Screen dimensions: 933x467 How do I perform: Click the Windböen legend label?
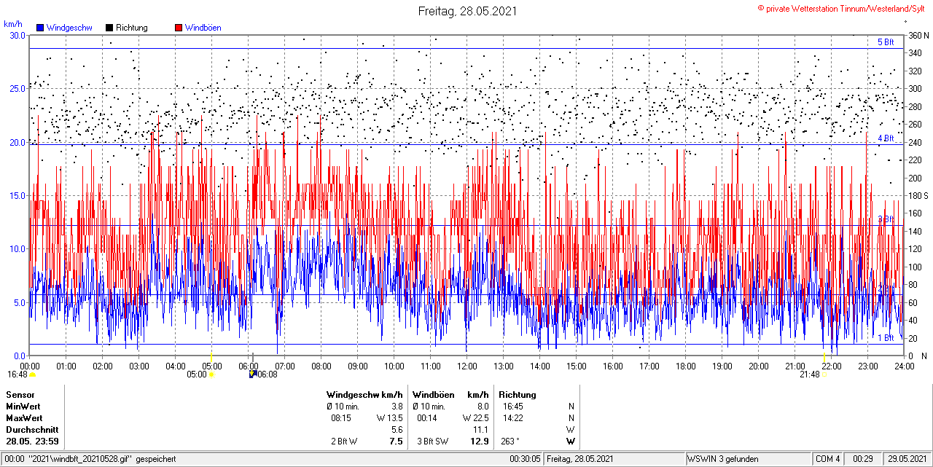(x=203, y=28)
